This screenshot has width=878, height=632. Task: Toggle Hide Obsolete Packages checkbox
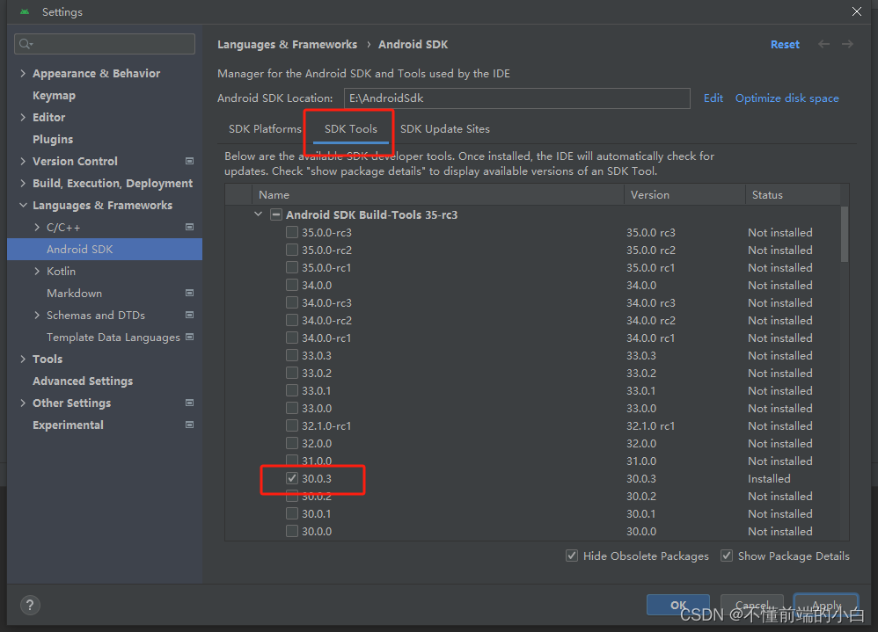pyautogui.click(x=572, y=556)
